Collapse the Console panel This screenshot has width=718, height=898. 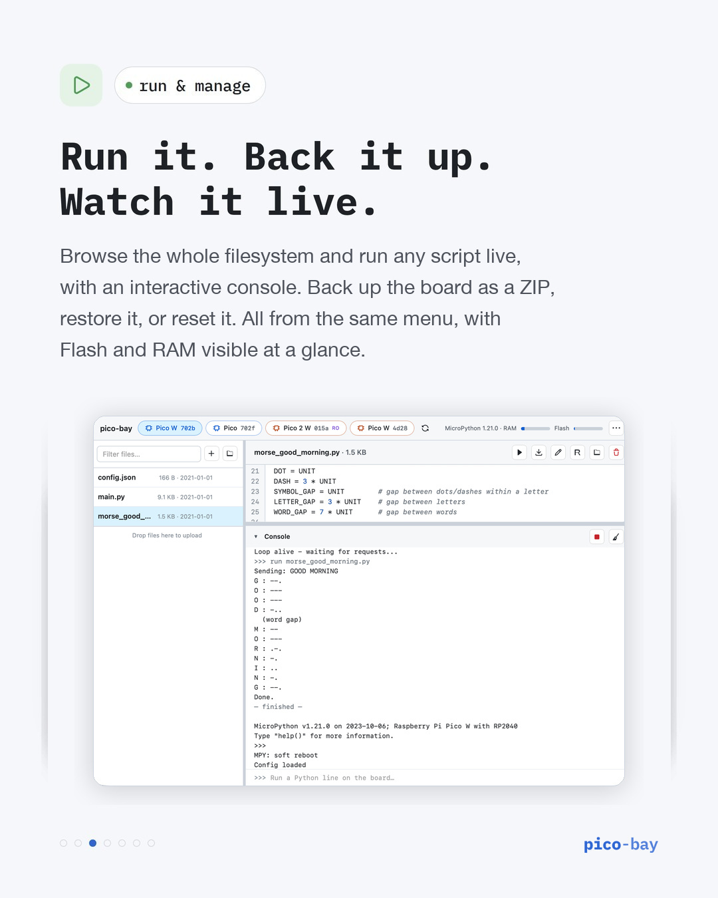pos(256,537)
